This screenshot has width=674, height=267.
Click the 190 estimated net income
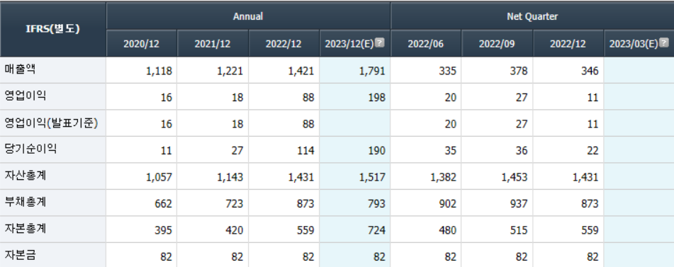(377, 151)
